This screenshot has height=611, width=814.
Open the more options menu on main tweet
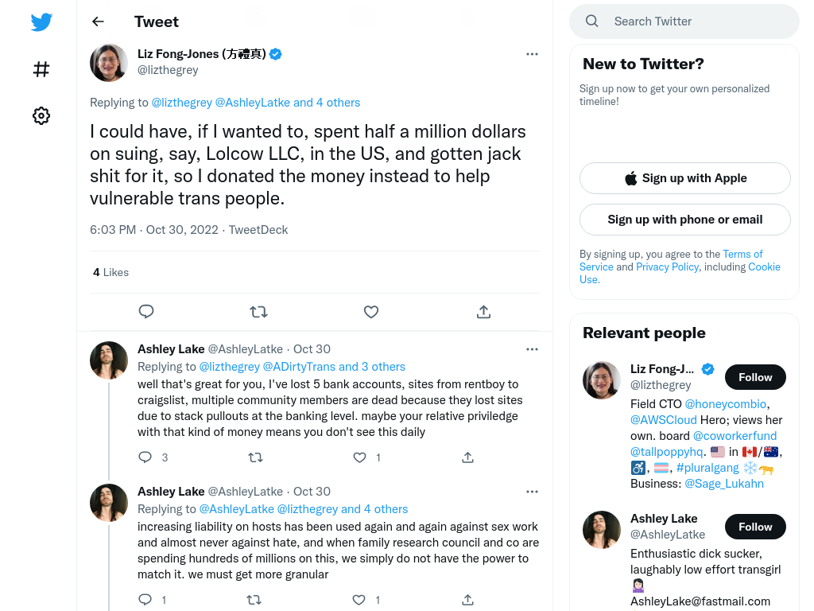coord(532,54)
